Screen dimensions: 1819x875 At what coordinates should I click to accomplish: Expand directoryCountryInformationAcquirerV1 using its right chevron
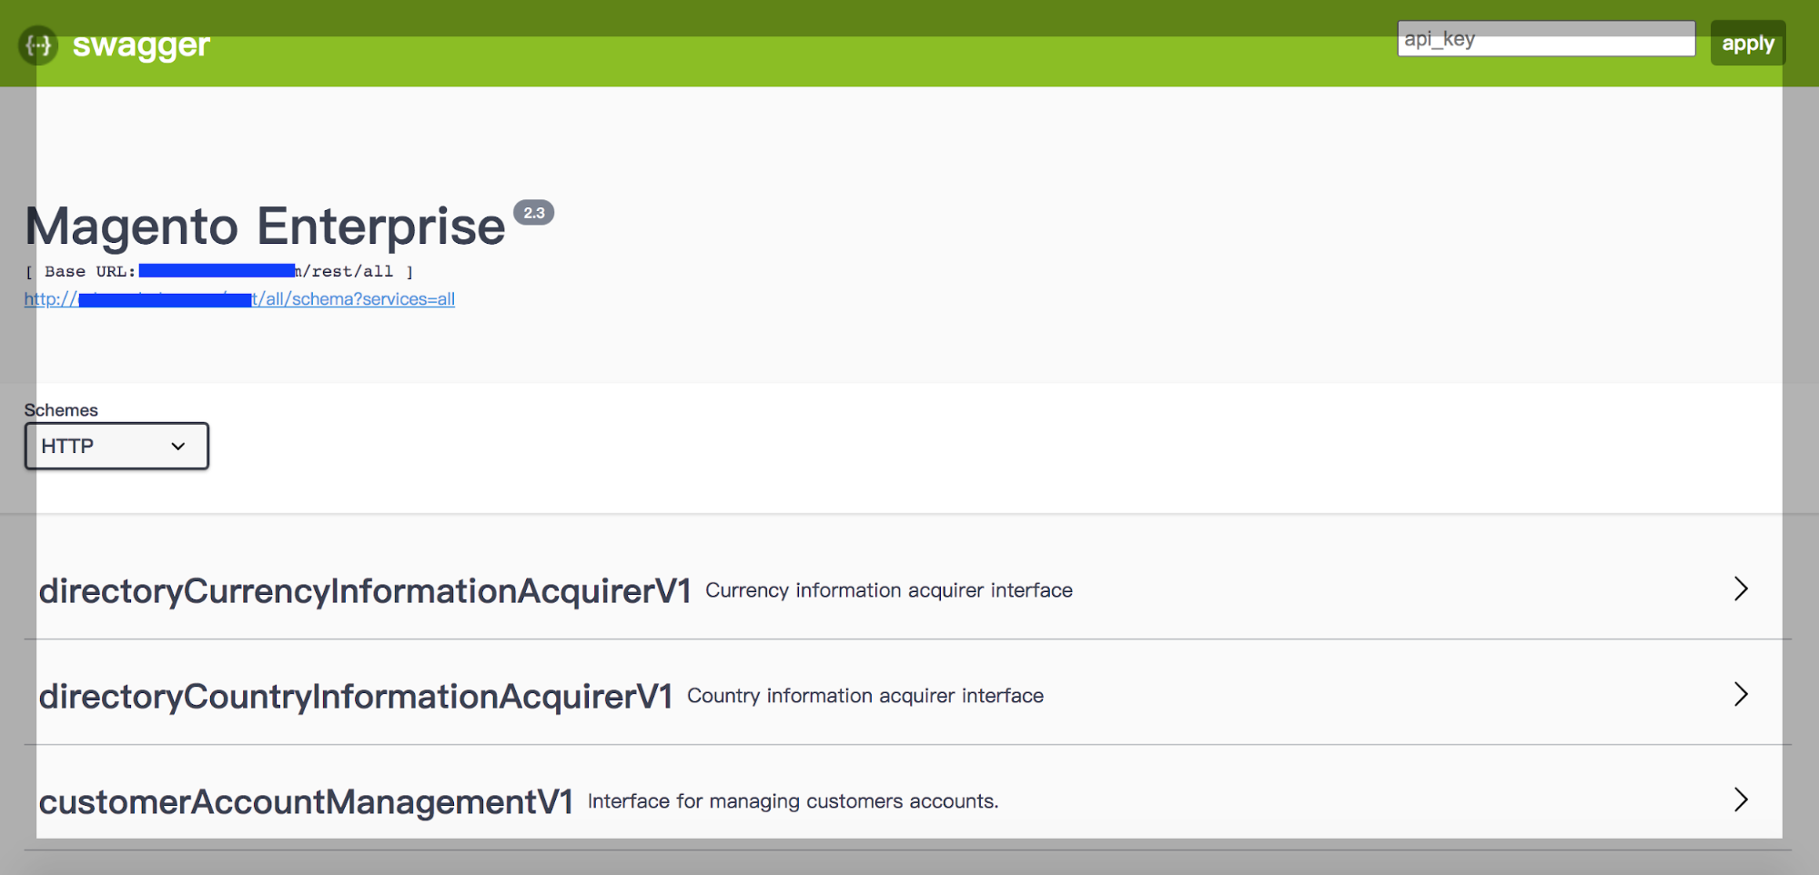(1741, 695)
